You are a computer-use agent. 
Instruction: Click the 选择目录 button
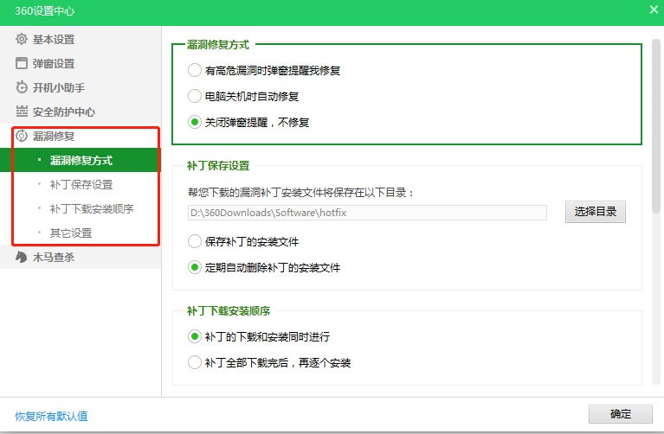coord(595,212)
